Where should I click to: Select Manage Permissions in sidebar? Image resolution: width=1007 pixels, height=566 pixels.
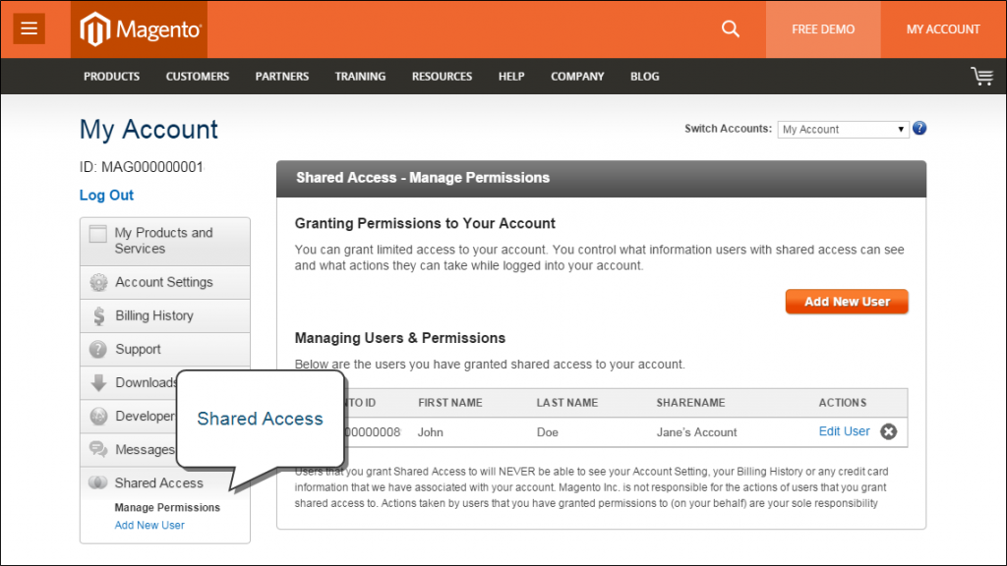pyautogui.click(x=167, y=507)
